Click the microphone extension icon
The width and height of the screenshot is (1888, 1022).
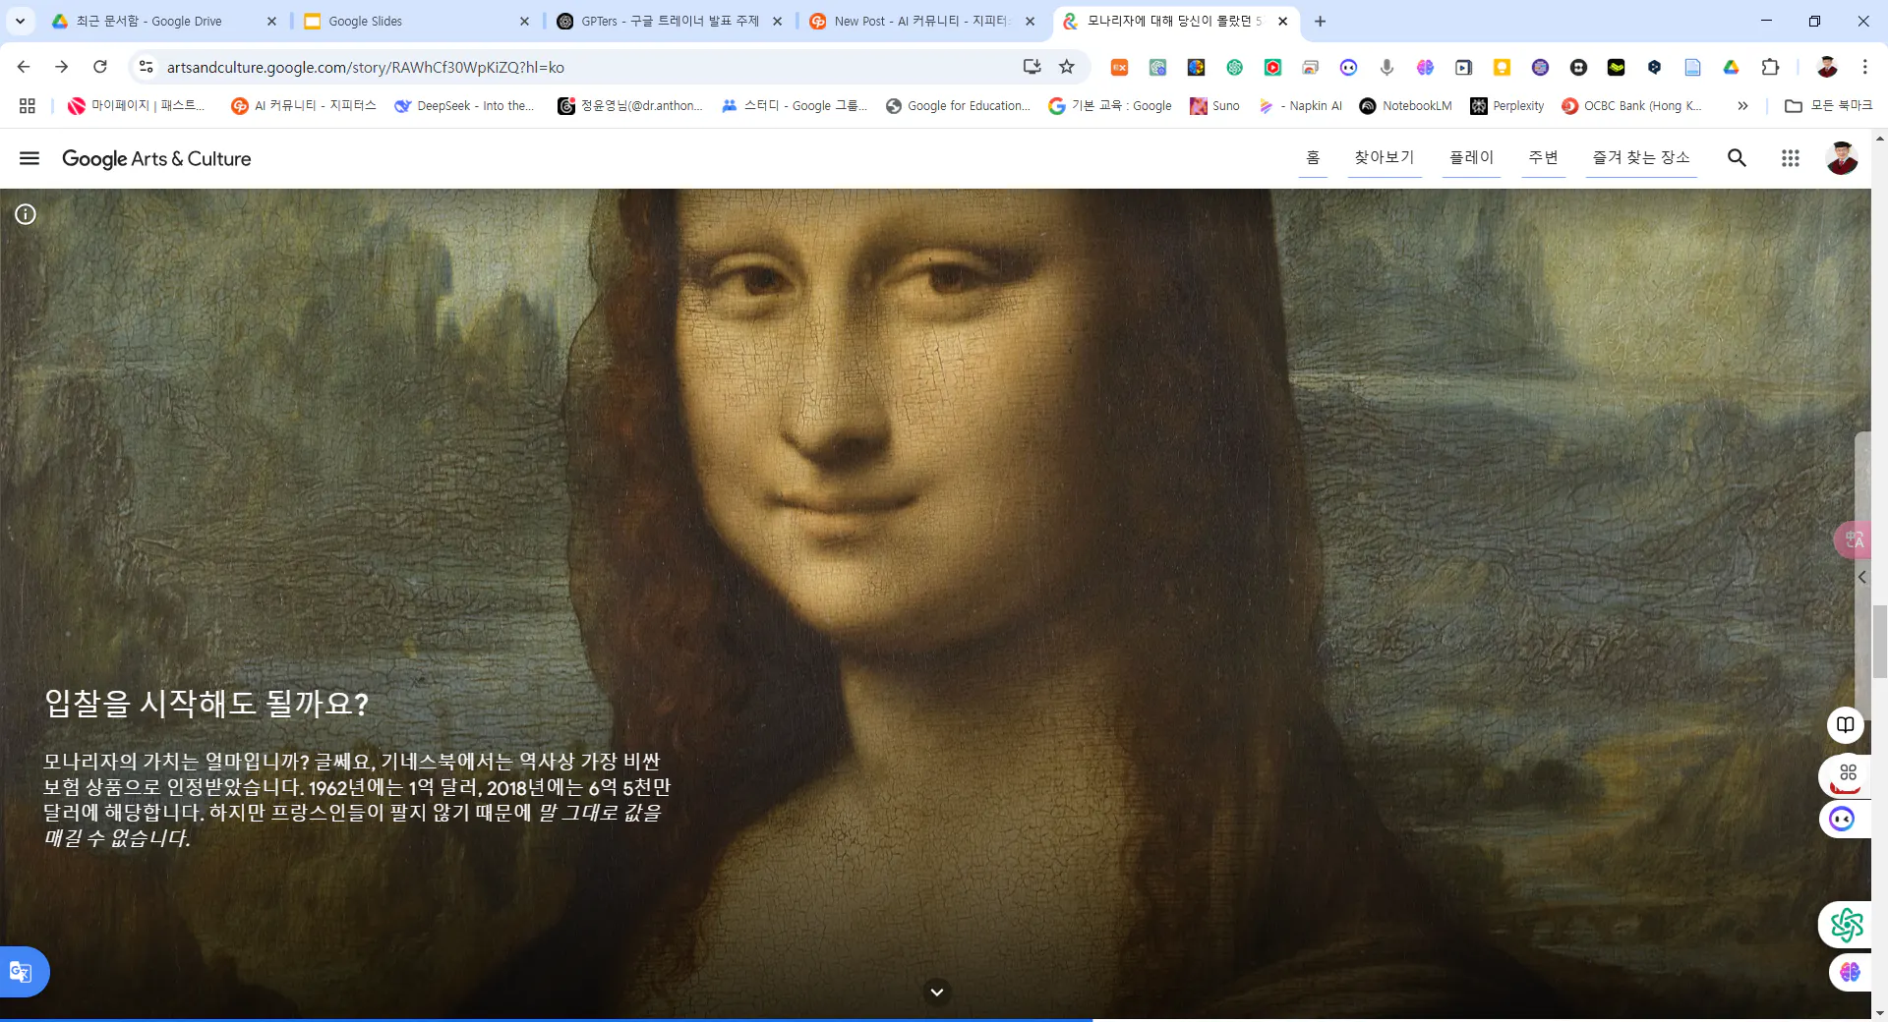(1386, 67)
